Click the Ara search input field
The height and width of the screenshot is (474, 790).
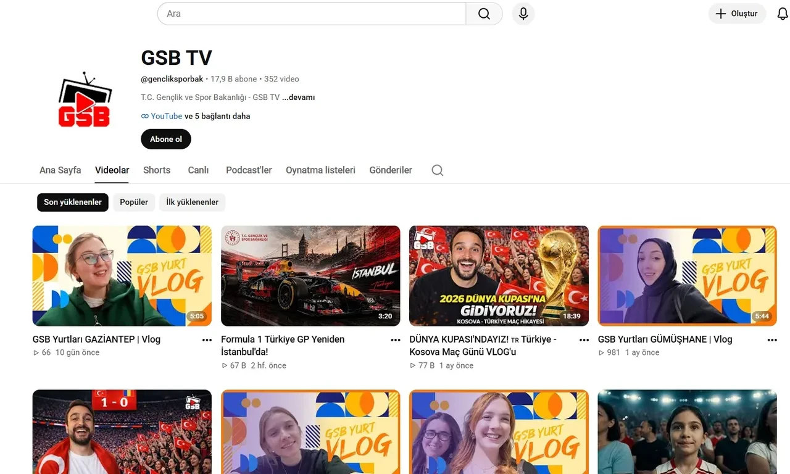point(312,14)
